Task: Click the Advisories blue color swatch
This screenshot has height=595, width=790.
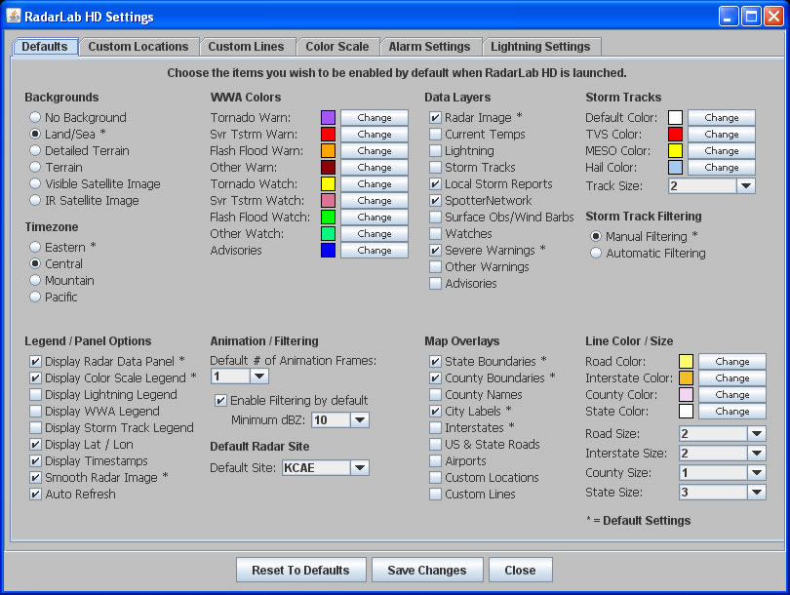Action: pyautogui.click(x=328, y=251)
